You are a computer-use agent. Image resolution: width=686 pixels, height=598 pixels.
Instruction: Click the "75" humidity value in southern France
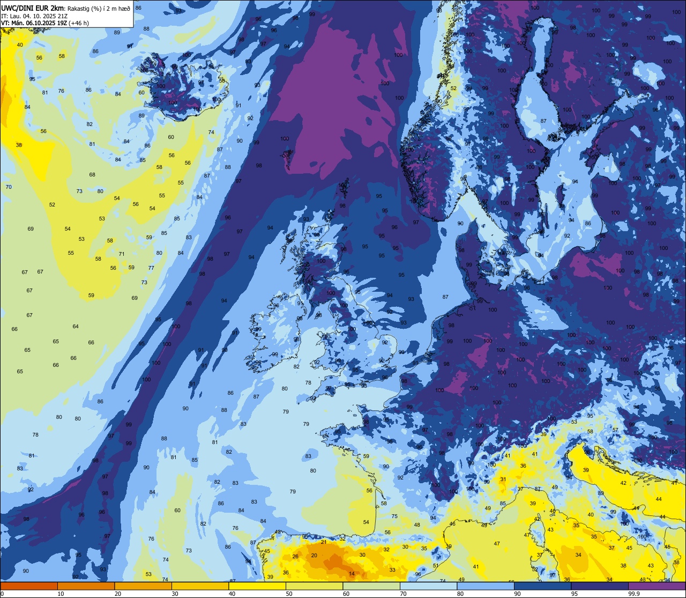pos(394,516)
